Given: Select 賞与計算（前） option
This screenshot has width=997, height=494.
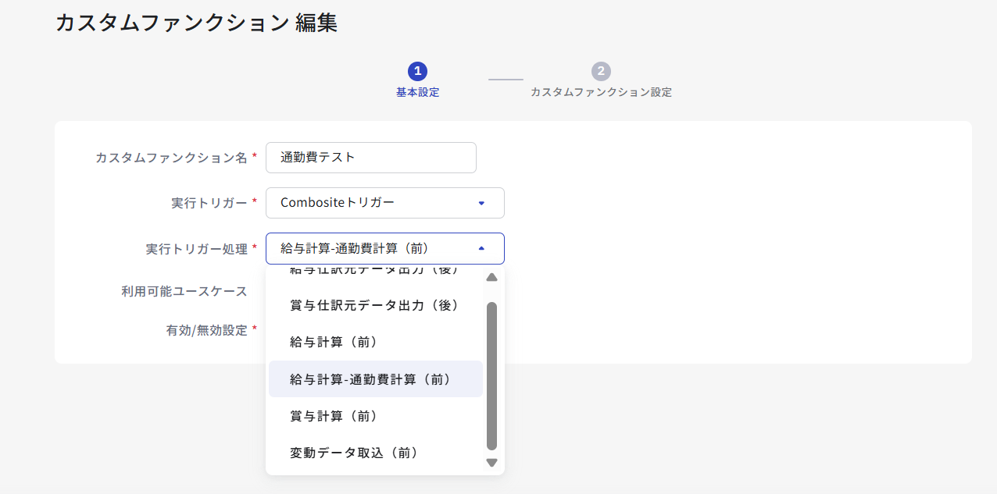Looking at the screenshot, I should (375, 416).
